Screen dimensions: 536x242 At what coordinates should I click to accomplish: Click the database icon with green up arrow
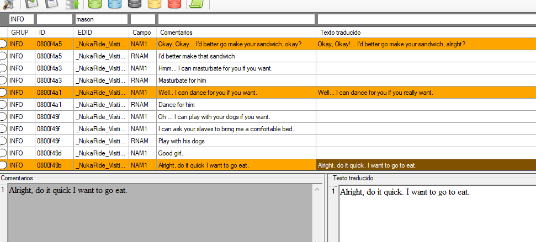[72, 4]
